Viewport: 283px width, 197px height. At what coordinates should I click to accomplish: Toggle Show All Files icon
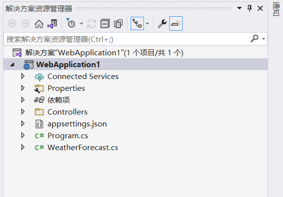pyautogui.click(x=118, y=24)
